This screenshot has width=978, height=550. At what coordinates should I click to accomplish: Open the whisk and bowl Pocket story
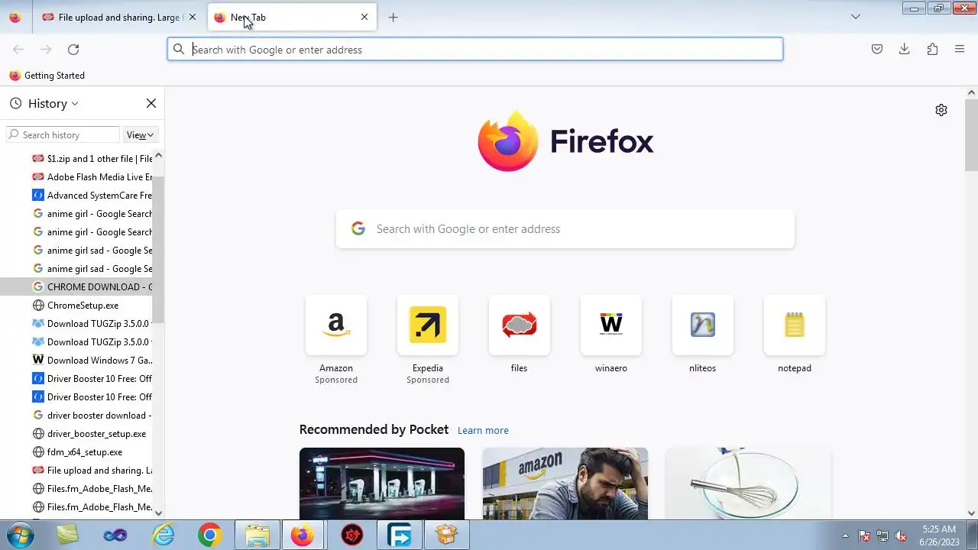tap(749, 484)
